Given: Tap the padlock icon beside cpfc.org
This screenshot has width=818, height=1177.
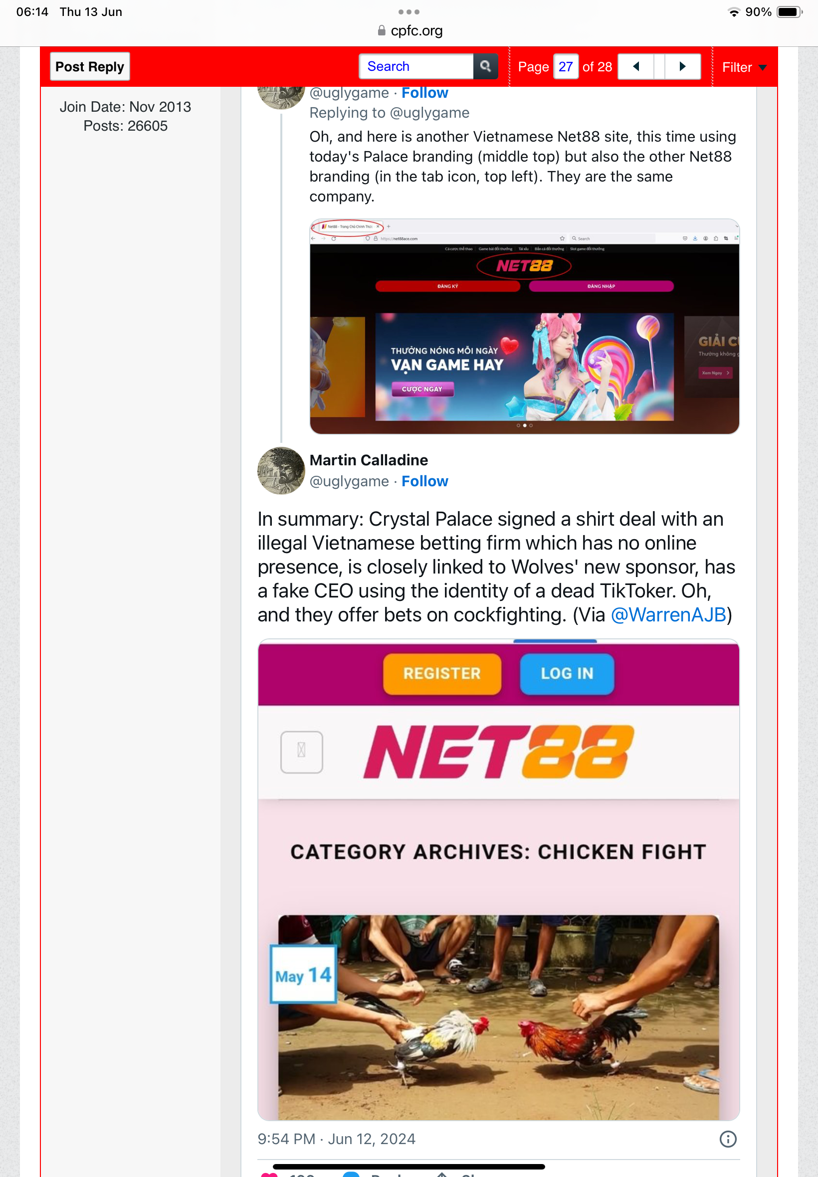Looking at the screenshot, I should point(382,31).
